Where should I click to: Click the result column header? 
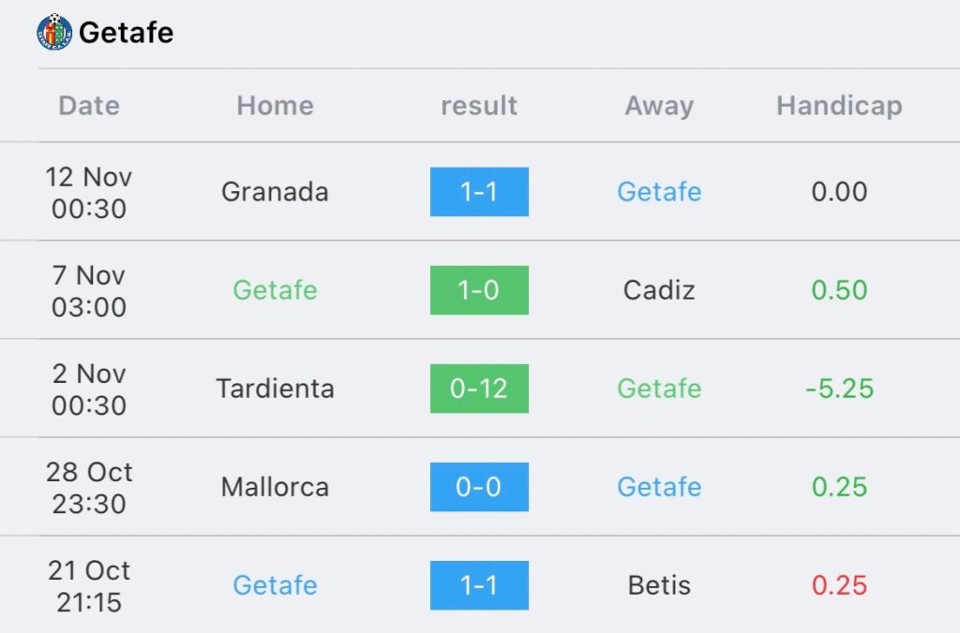tap(479, 105)
